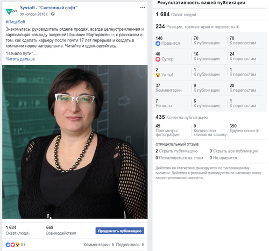Click the 1 684 Охват людей stat

tap(176, 15)
